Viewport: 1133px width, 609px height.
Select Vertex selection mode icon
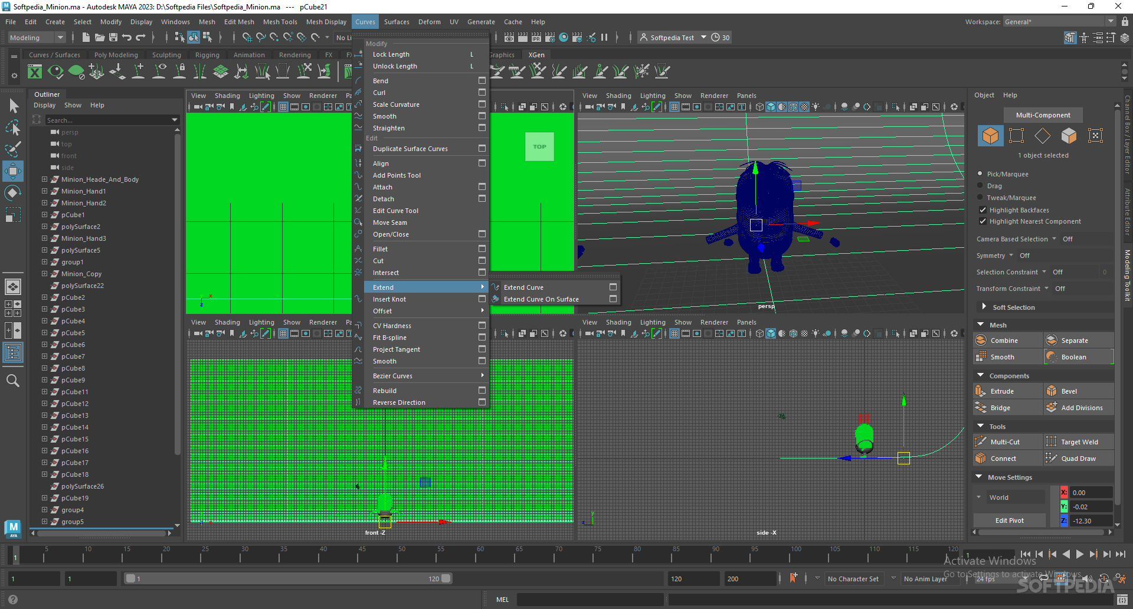pos(1016,136)
